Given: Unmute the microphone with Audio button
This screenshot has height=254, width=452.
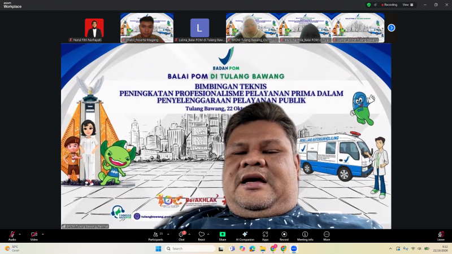Looking at the screenshot, I should (12, 236).
